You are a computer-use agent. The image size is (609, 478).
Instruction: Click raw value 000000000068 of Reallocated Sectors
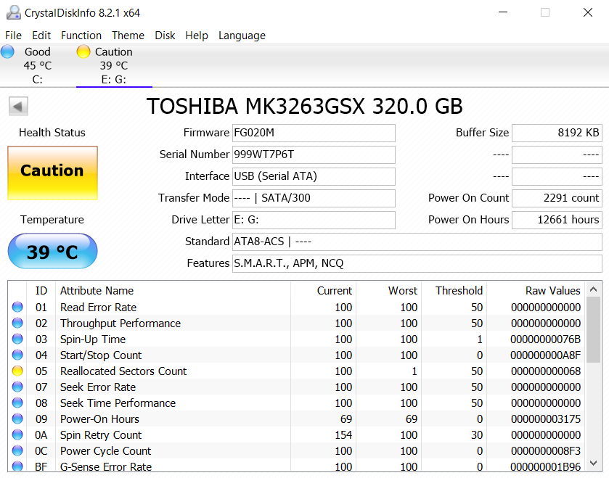point(546,371)
